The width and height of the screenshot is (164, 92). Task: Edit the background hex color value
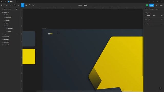148,16
